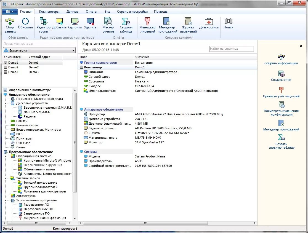The image size is (308, 233).
Task: Collapse the Установленные программы tree node
Action: click(x=6, y=200)
